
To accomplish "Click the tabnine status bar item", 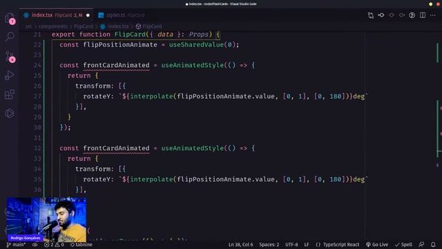I will (x=81, y=245).
